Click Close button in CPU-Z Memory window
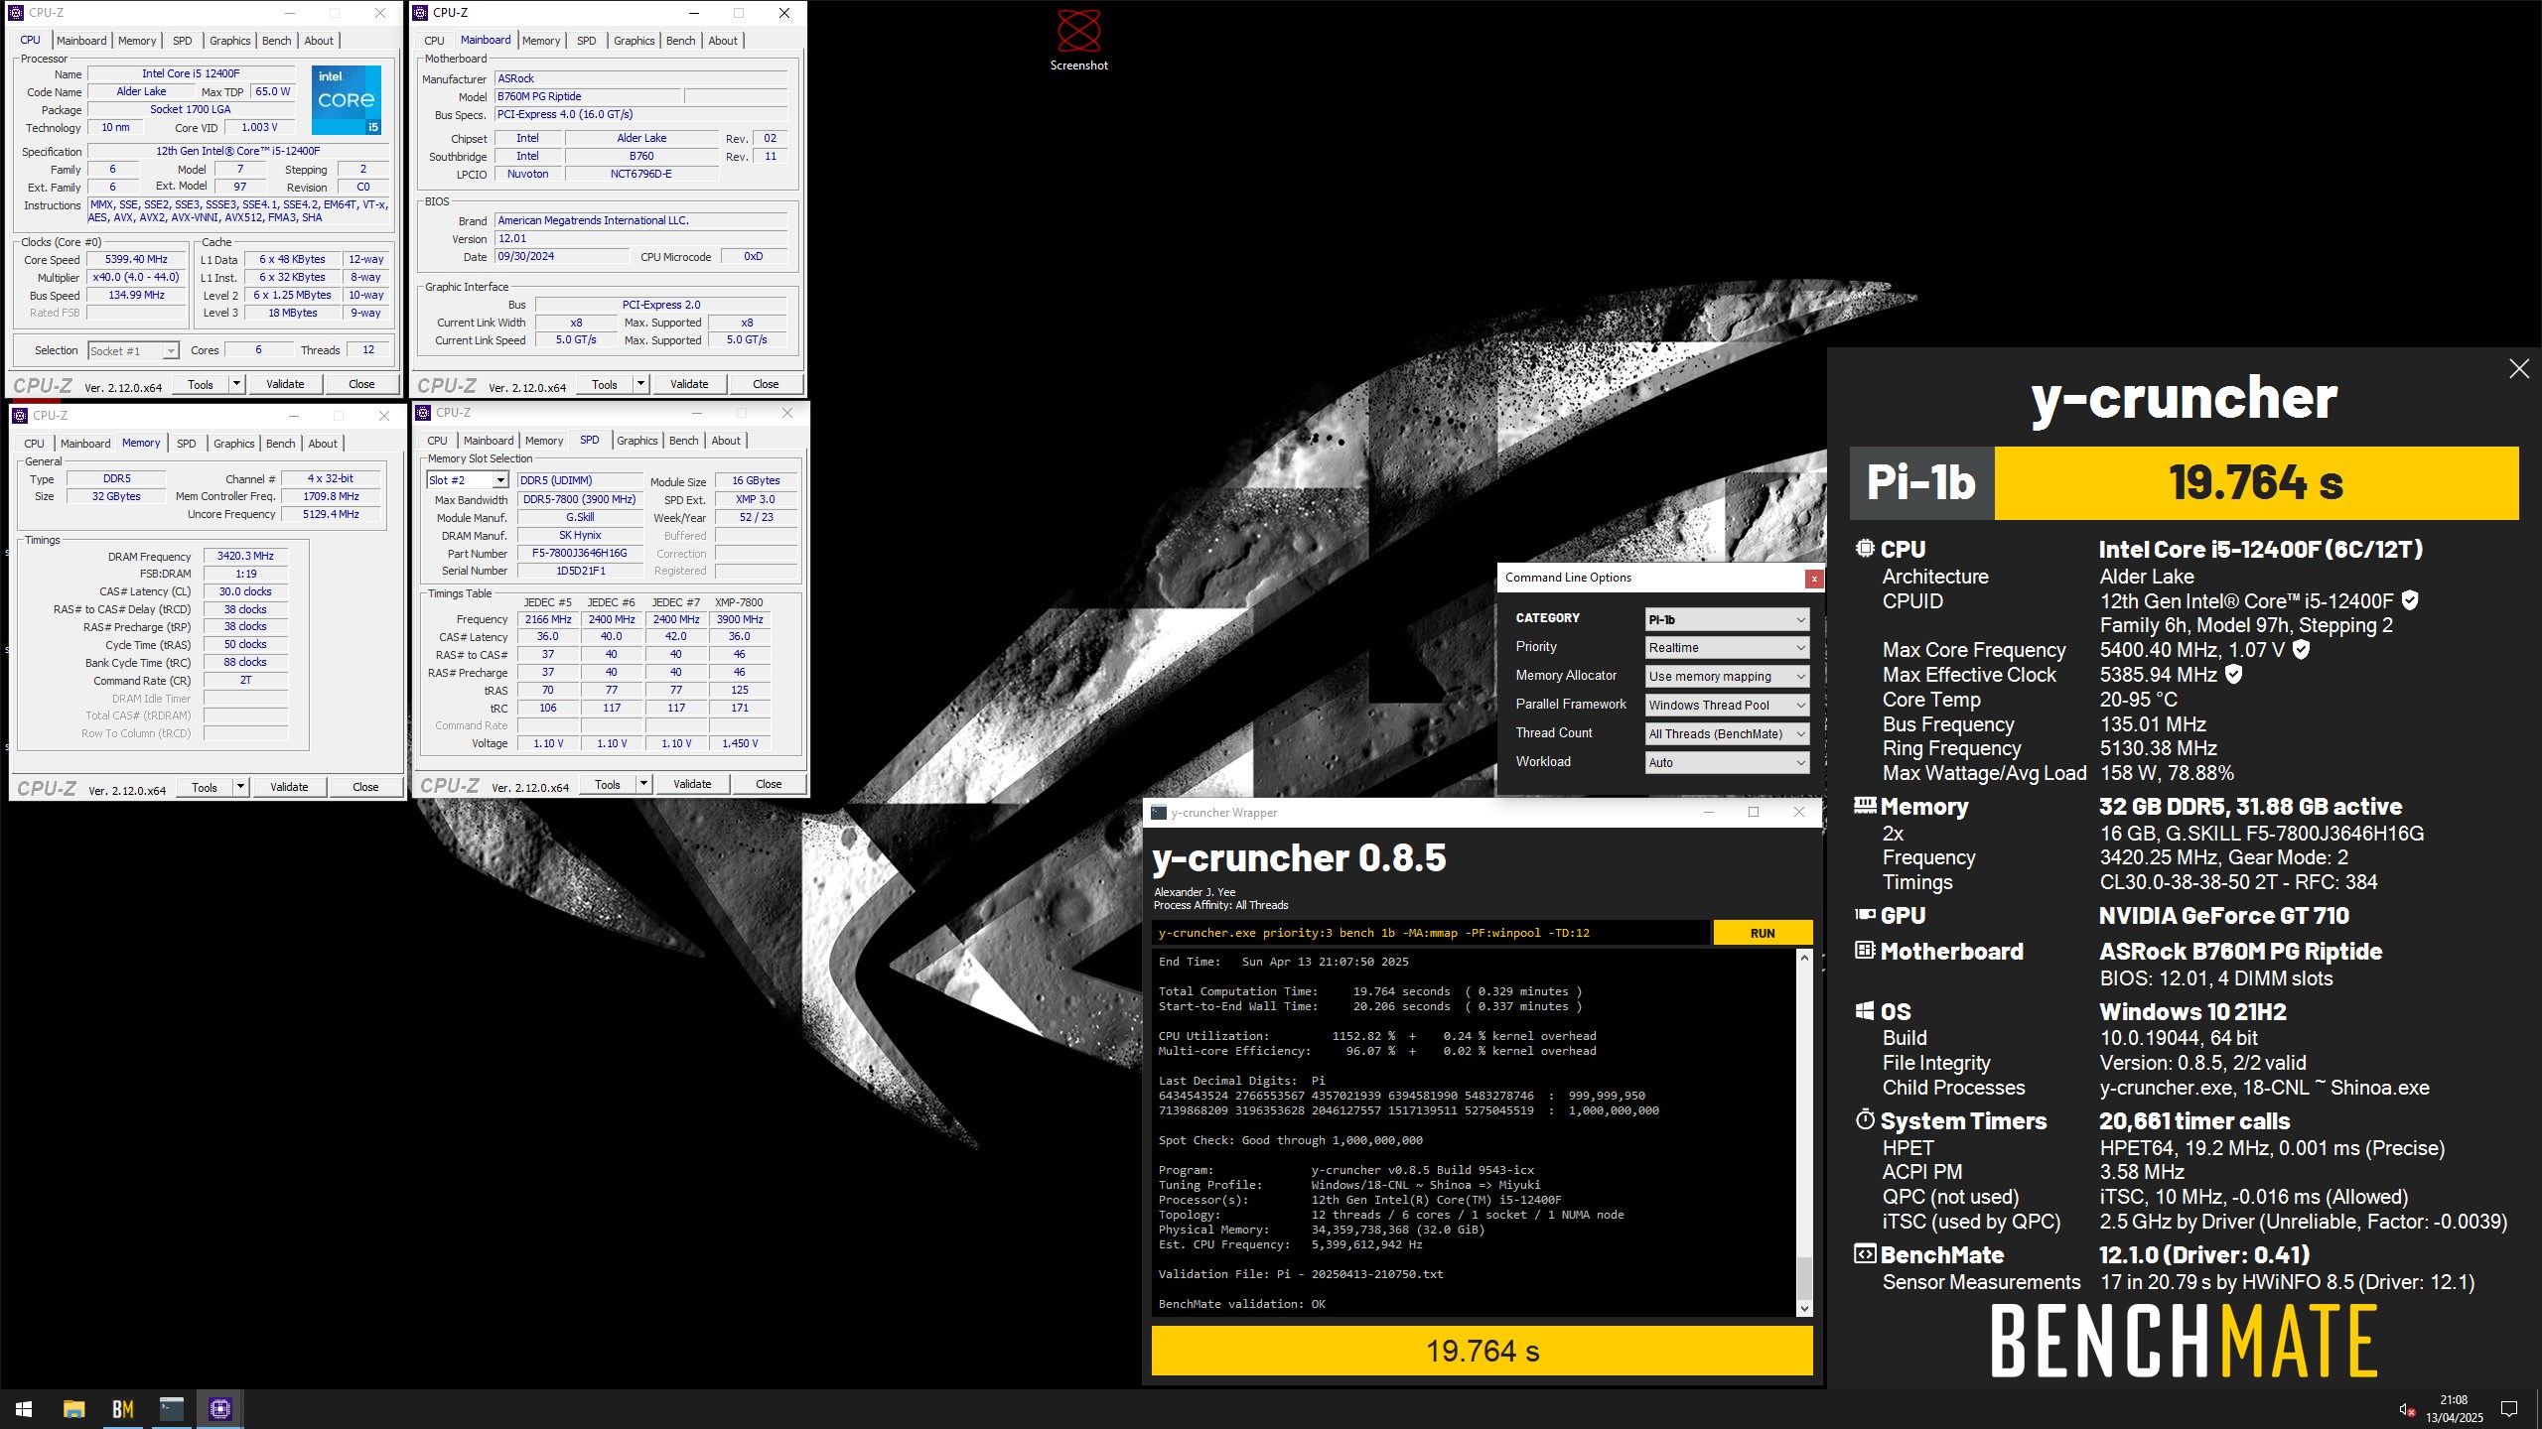2542x1429 pixels. (x=365, y=787)
